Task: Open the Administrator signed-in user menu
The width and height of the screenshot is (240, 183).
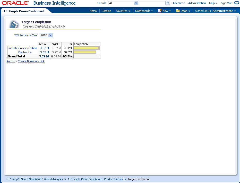Action: click(x=224, y=11)
